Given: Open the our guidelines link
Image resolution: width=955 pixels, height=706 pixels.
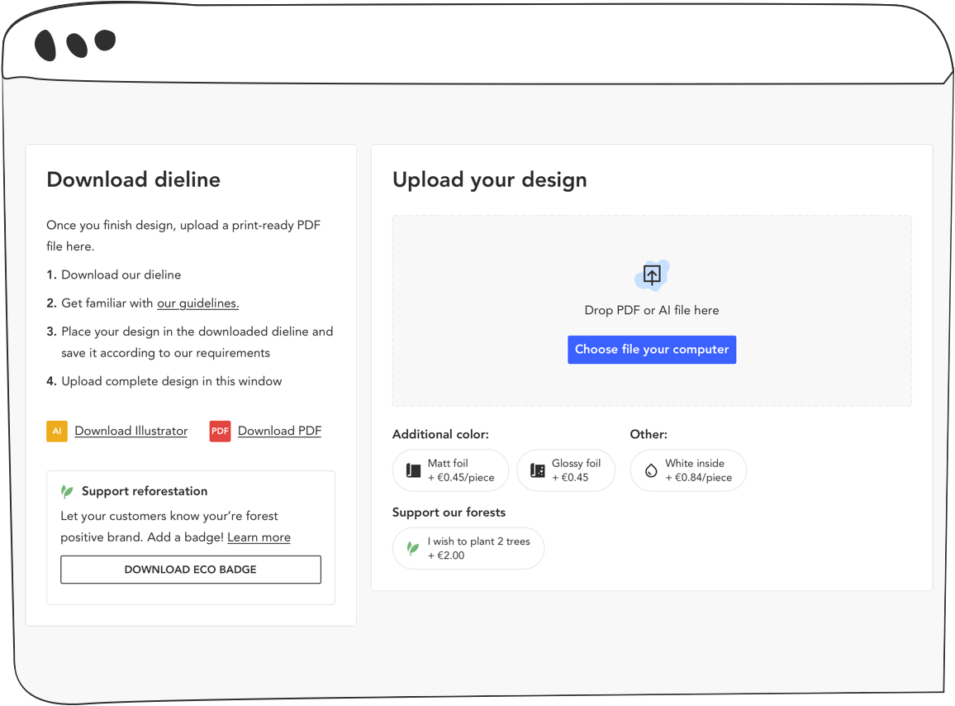Looking at the screenshot, I should [x=197, y=303].
